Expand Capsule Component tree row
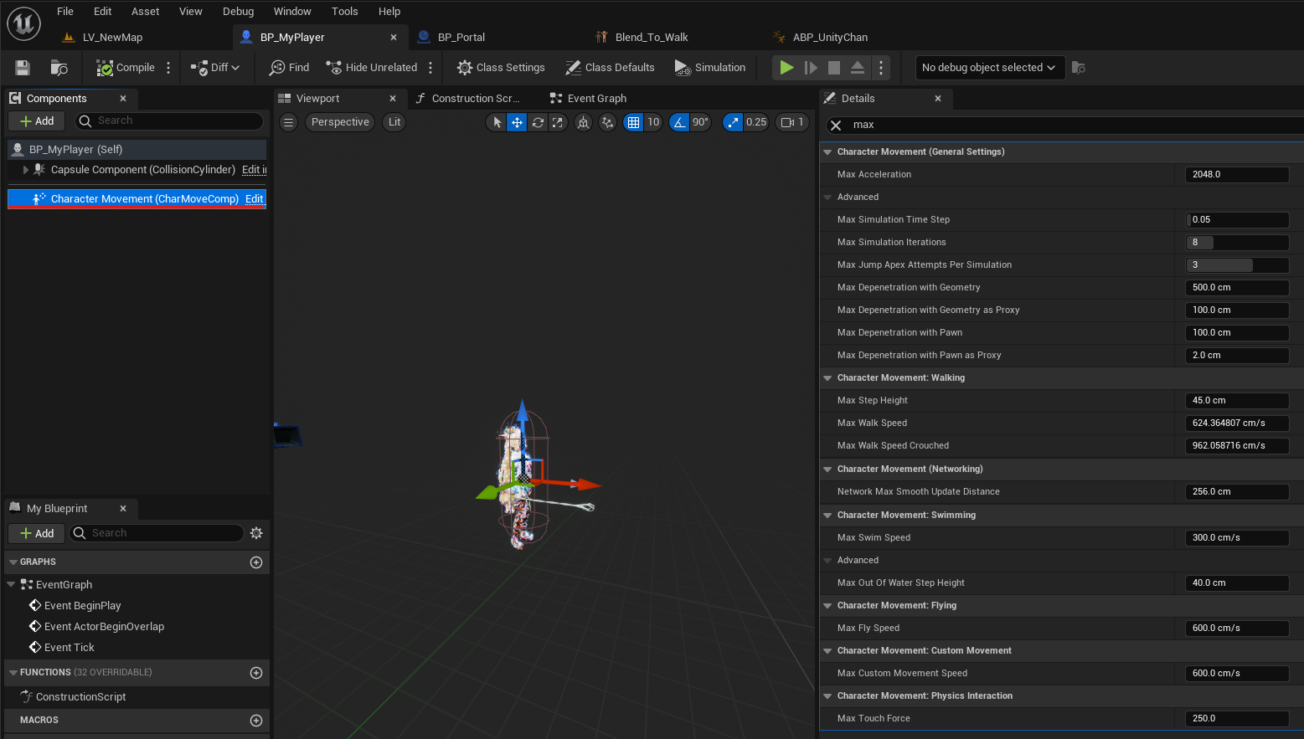The height and width of the screenshot is (739, 1304). [26, 170]
